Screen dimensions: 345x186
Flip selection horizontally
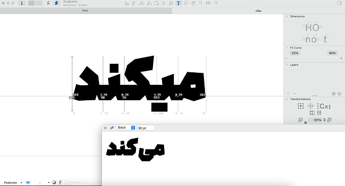tap(312, 113)
